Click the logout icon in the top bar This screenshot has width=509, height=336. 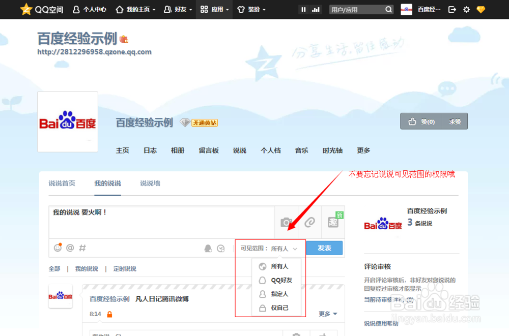pyautogui.click(x=452, y=9)
